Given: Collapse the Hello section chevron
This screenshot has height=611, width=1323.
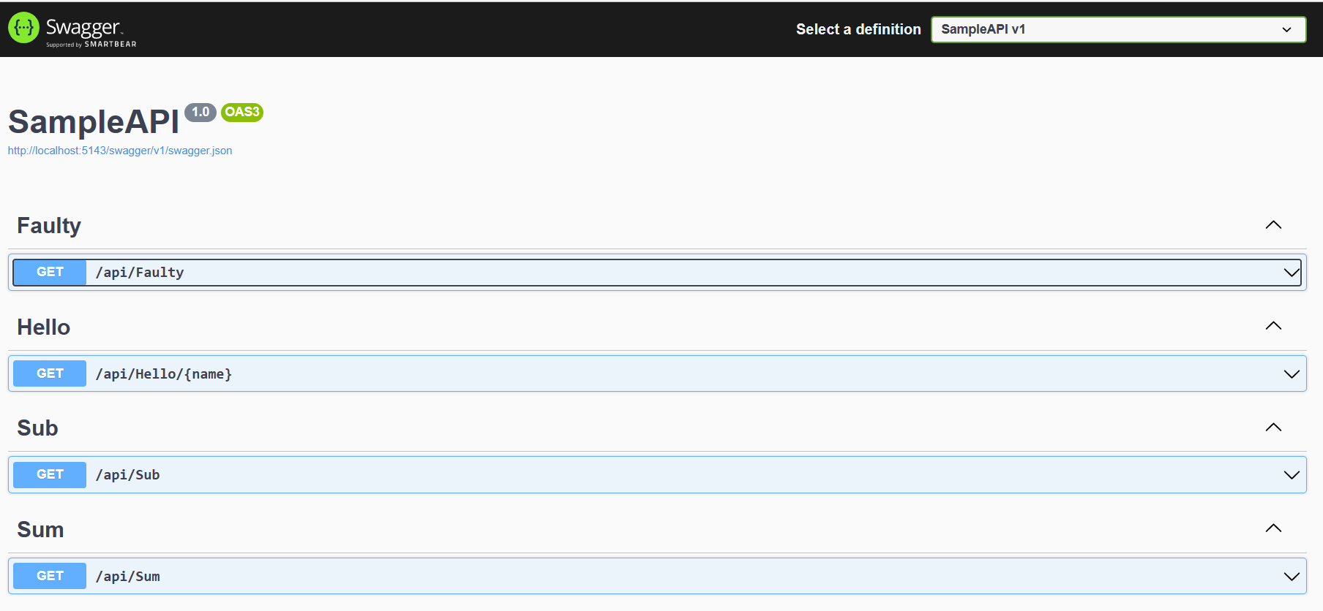Looking at the screenshot, I should click(x=1273, y=326).
